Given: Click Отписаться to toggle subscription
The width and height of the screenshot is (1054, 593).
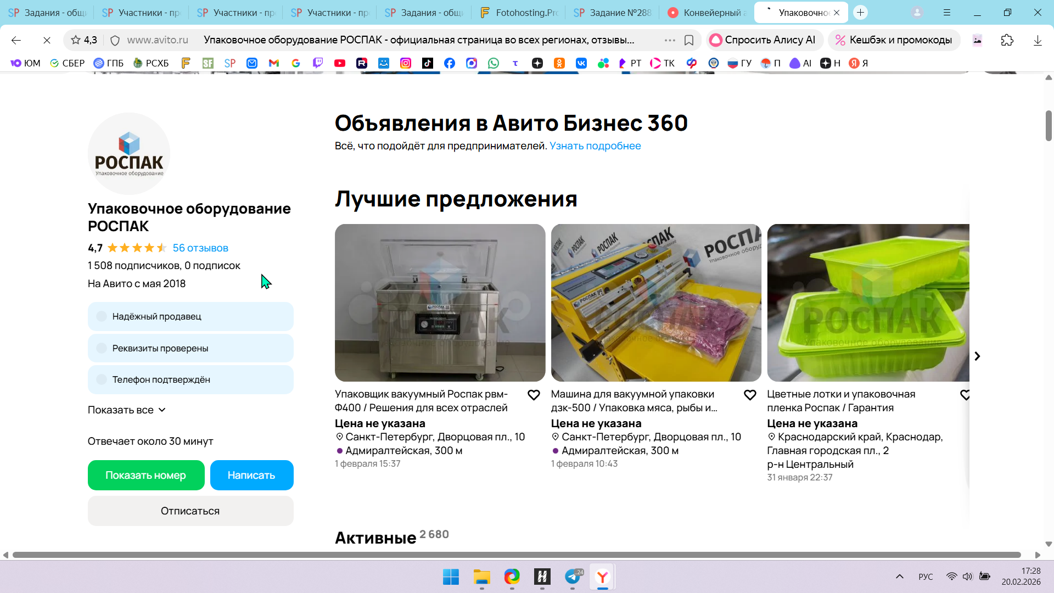Looking at the screenshot, I should tap(190, 511).
